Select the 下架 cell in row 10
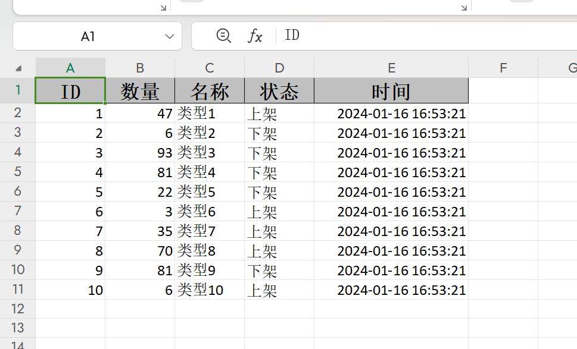Screen dimensions: 577x349 click(279, 271)
